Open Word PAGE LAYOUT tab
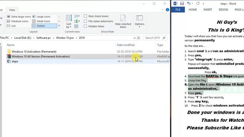244x137 pixels. coord(239,10)
